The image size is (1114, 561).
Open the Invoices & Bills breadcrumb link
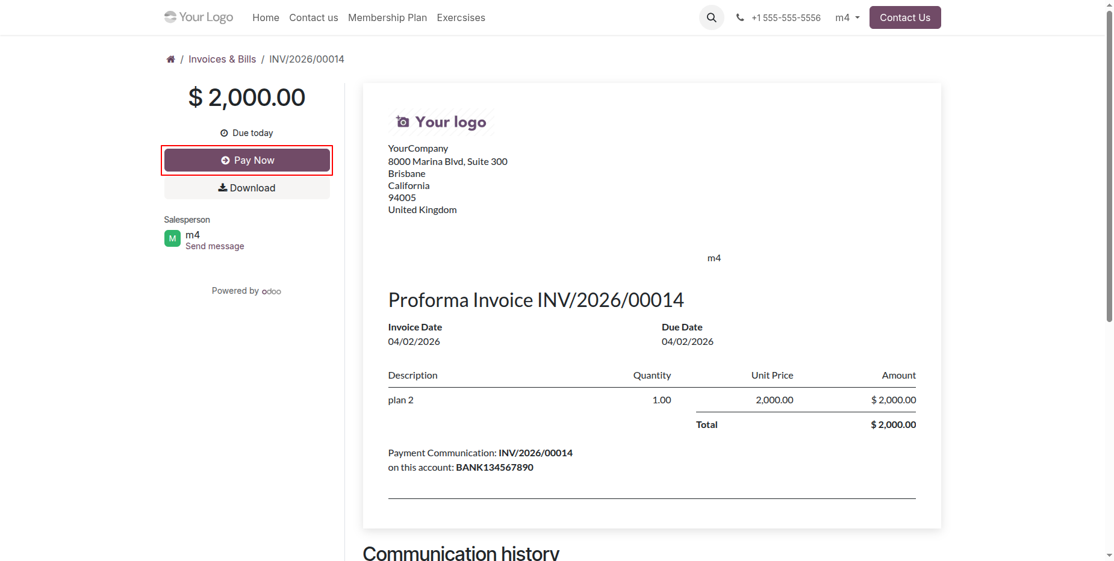click(x=222, y=59)
